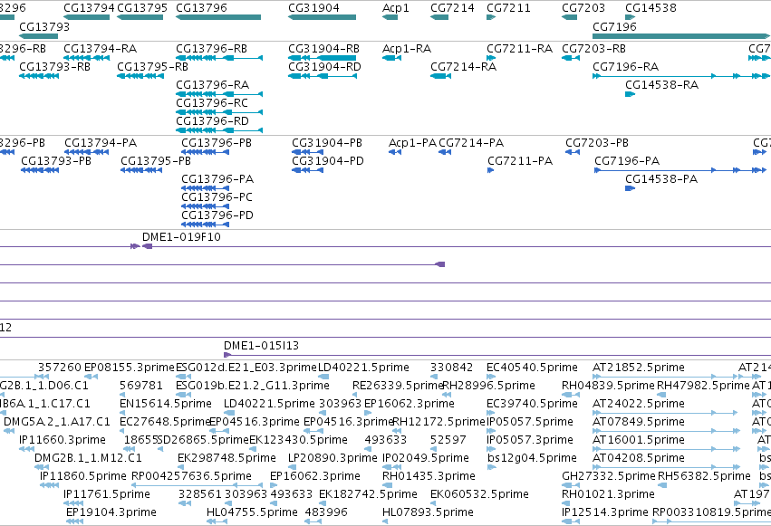
Task: Select transcript CG13796-RB
Action: click(x=211, y=49)
